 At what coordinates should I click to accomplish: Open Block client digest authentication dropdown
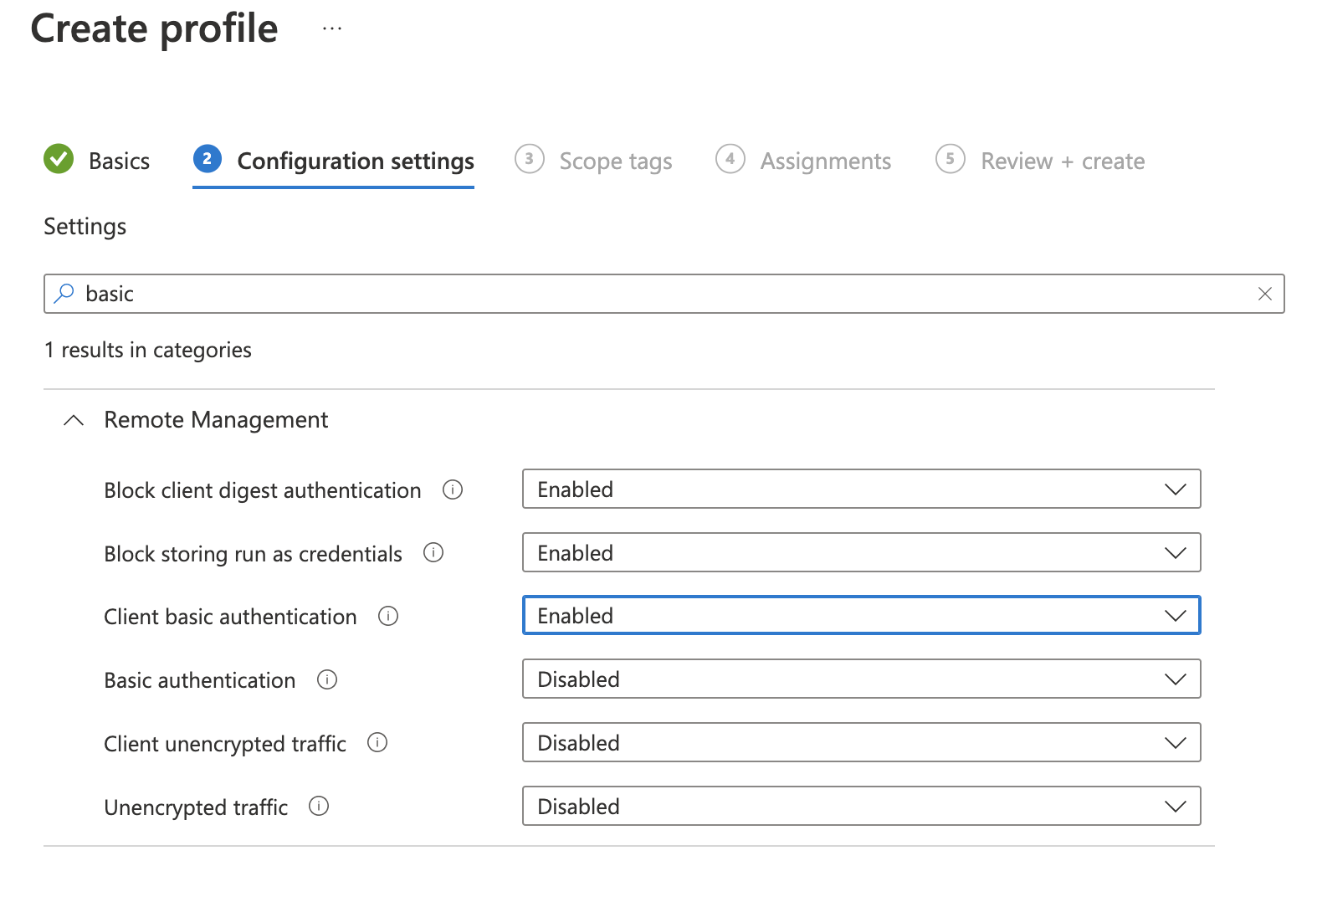pyautogui.click(x=861, y=489)
